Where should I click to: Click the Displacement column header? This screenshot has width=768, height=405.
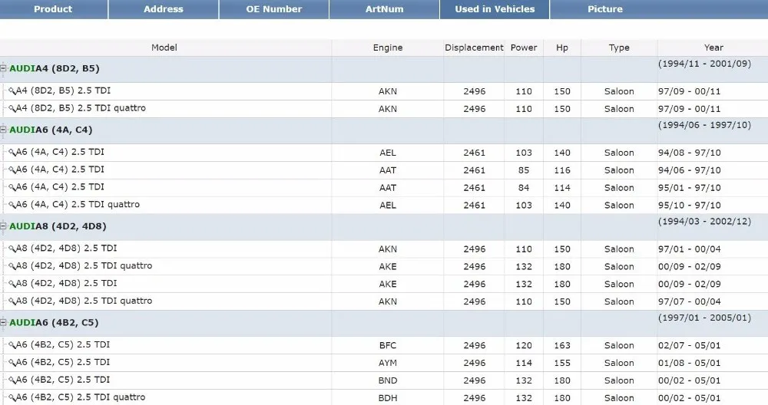pos(474,48)
